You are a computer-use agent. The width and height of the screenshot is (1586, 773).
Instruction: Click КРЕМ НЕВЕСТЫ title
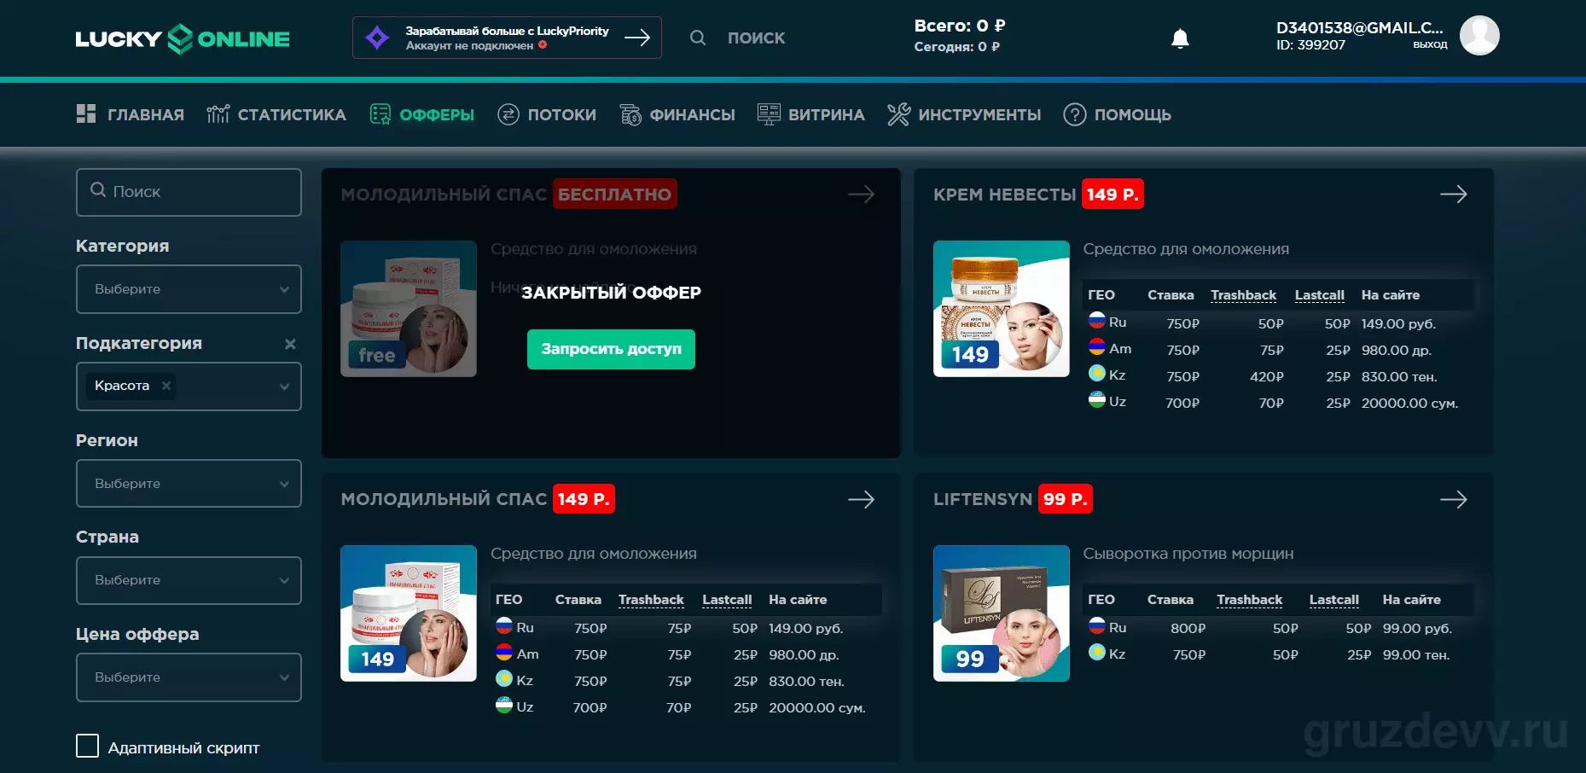1004,195
